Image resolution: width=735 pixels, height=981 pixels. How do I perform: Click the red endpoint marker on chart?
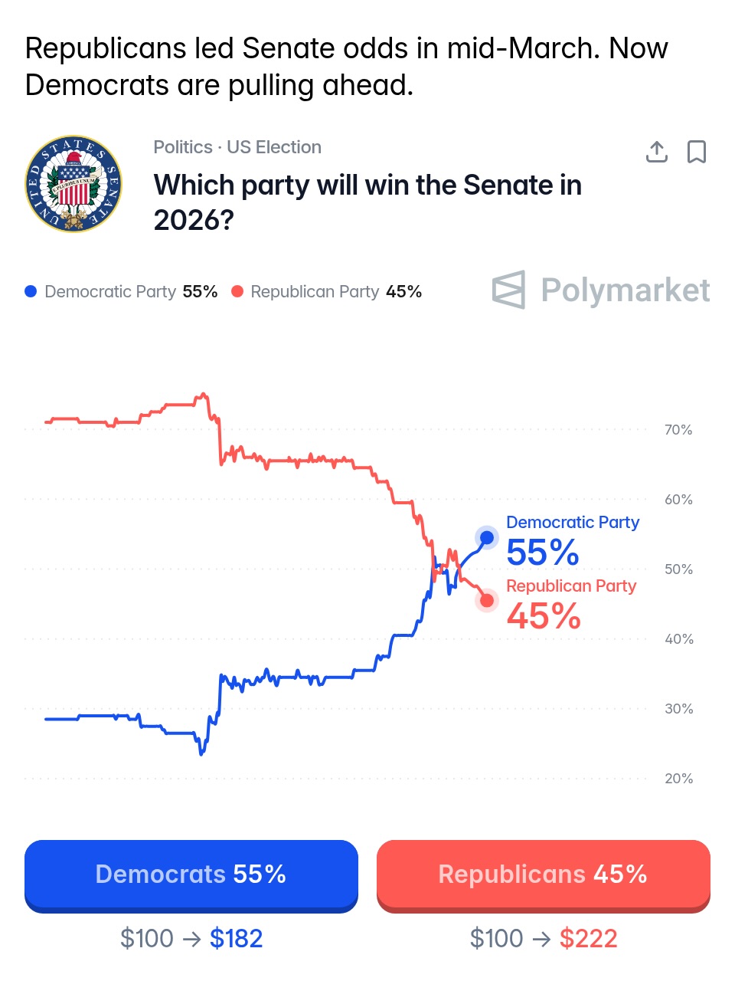click(487, 600)
